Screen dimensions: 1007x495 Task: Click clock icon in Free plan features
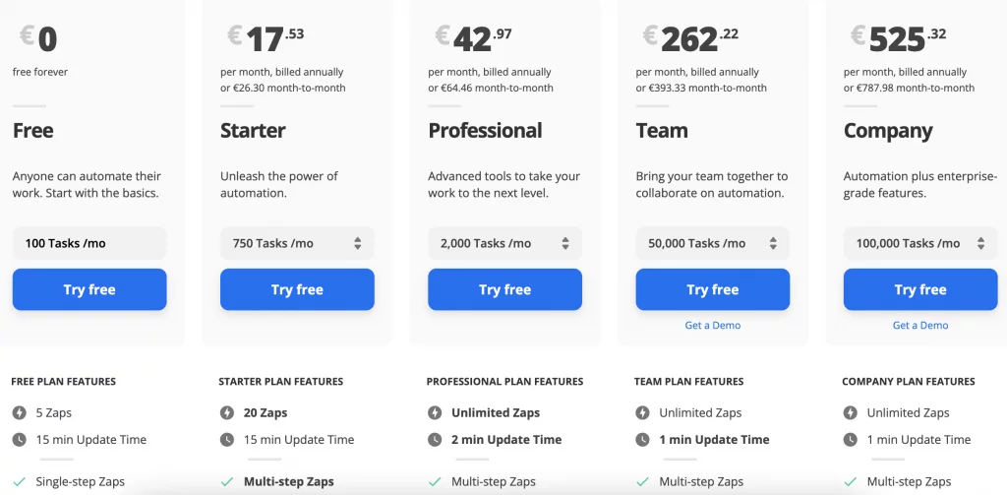tap(20, 440)
